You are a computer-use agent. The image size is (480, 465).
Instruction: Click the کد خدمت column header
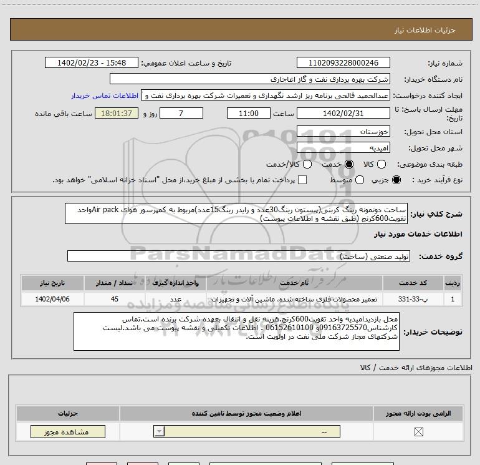[413, 283]
